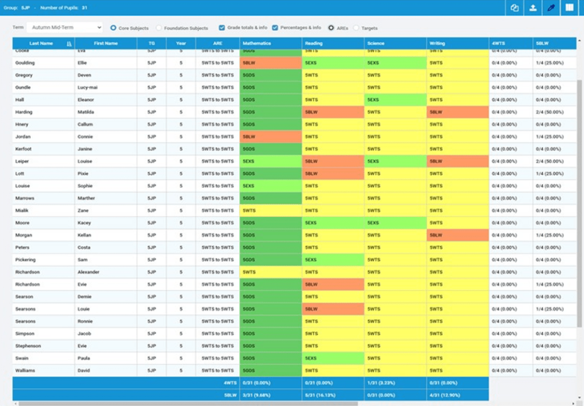Click Goulding's red 5BLW Mathematics cell
The width and height of the screenshot is (584, 406).
point(269,63)
